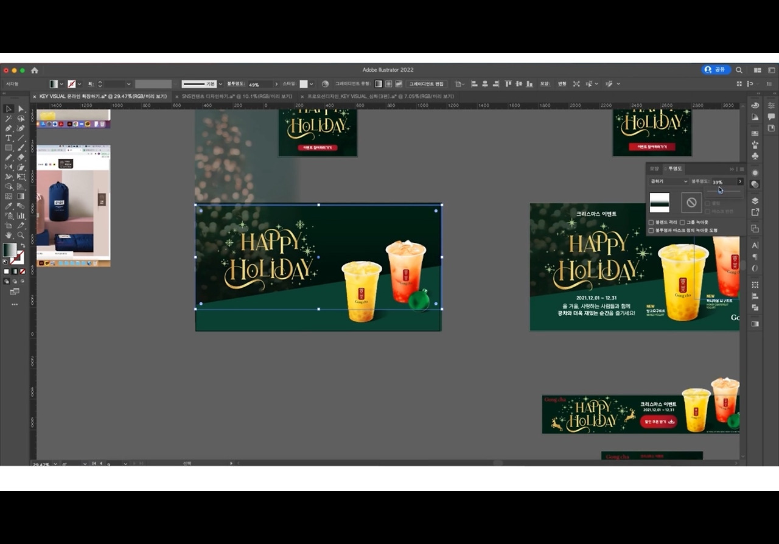Switch to KEY VISUAL document tab

[103, 96]
